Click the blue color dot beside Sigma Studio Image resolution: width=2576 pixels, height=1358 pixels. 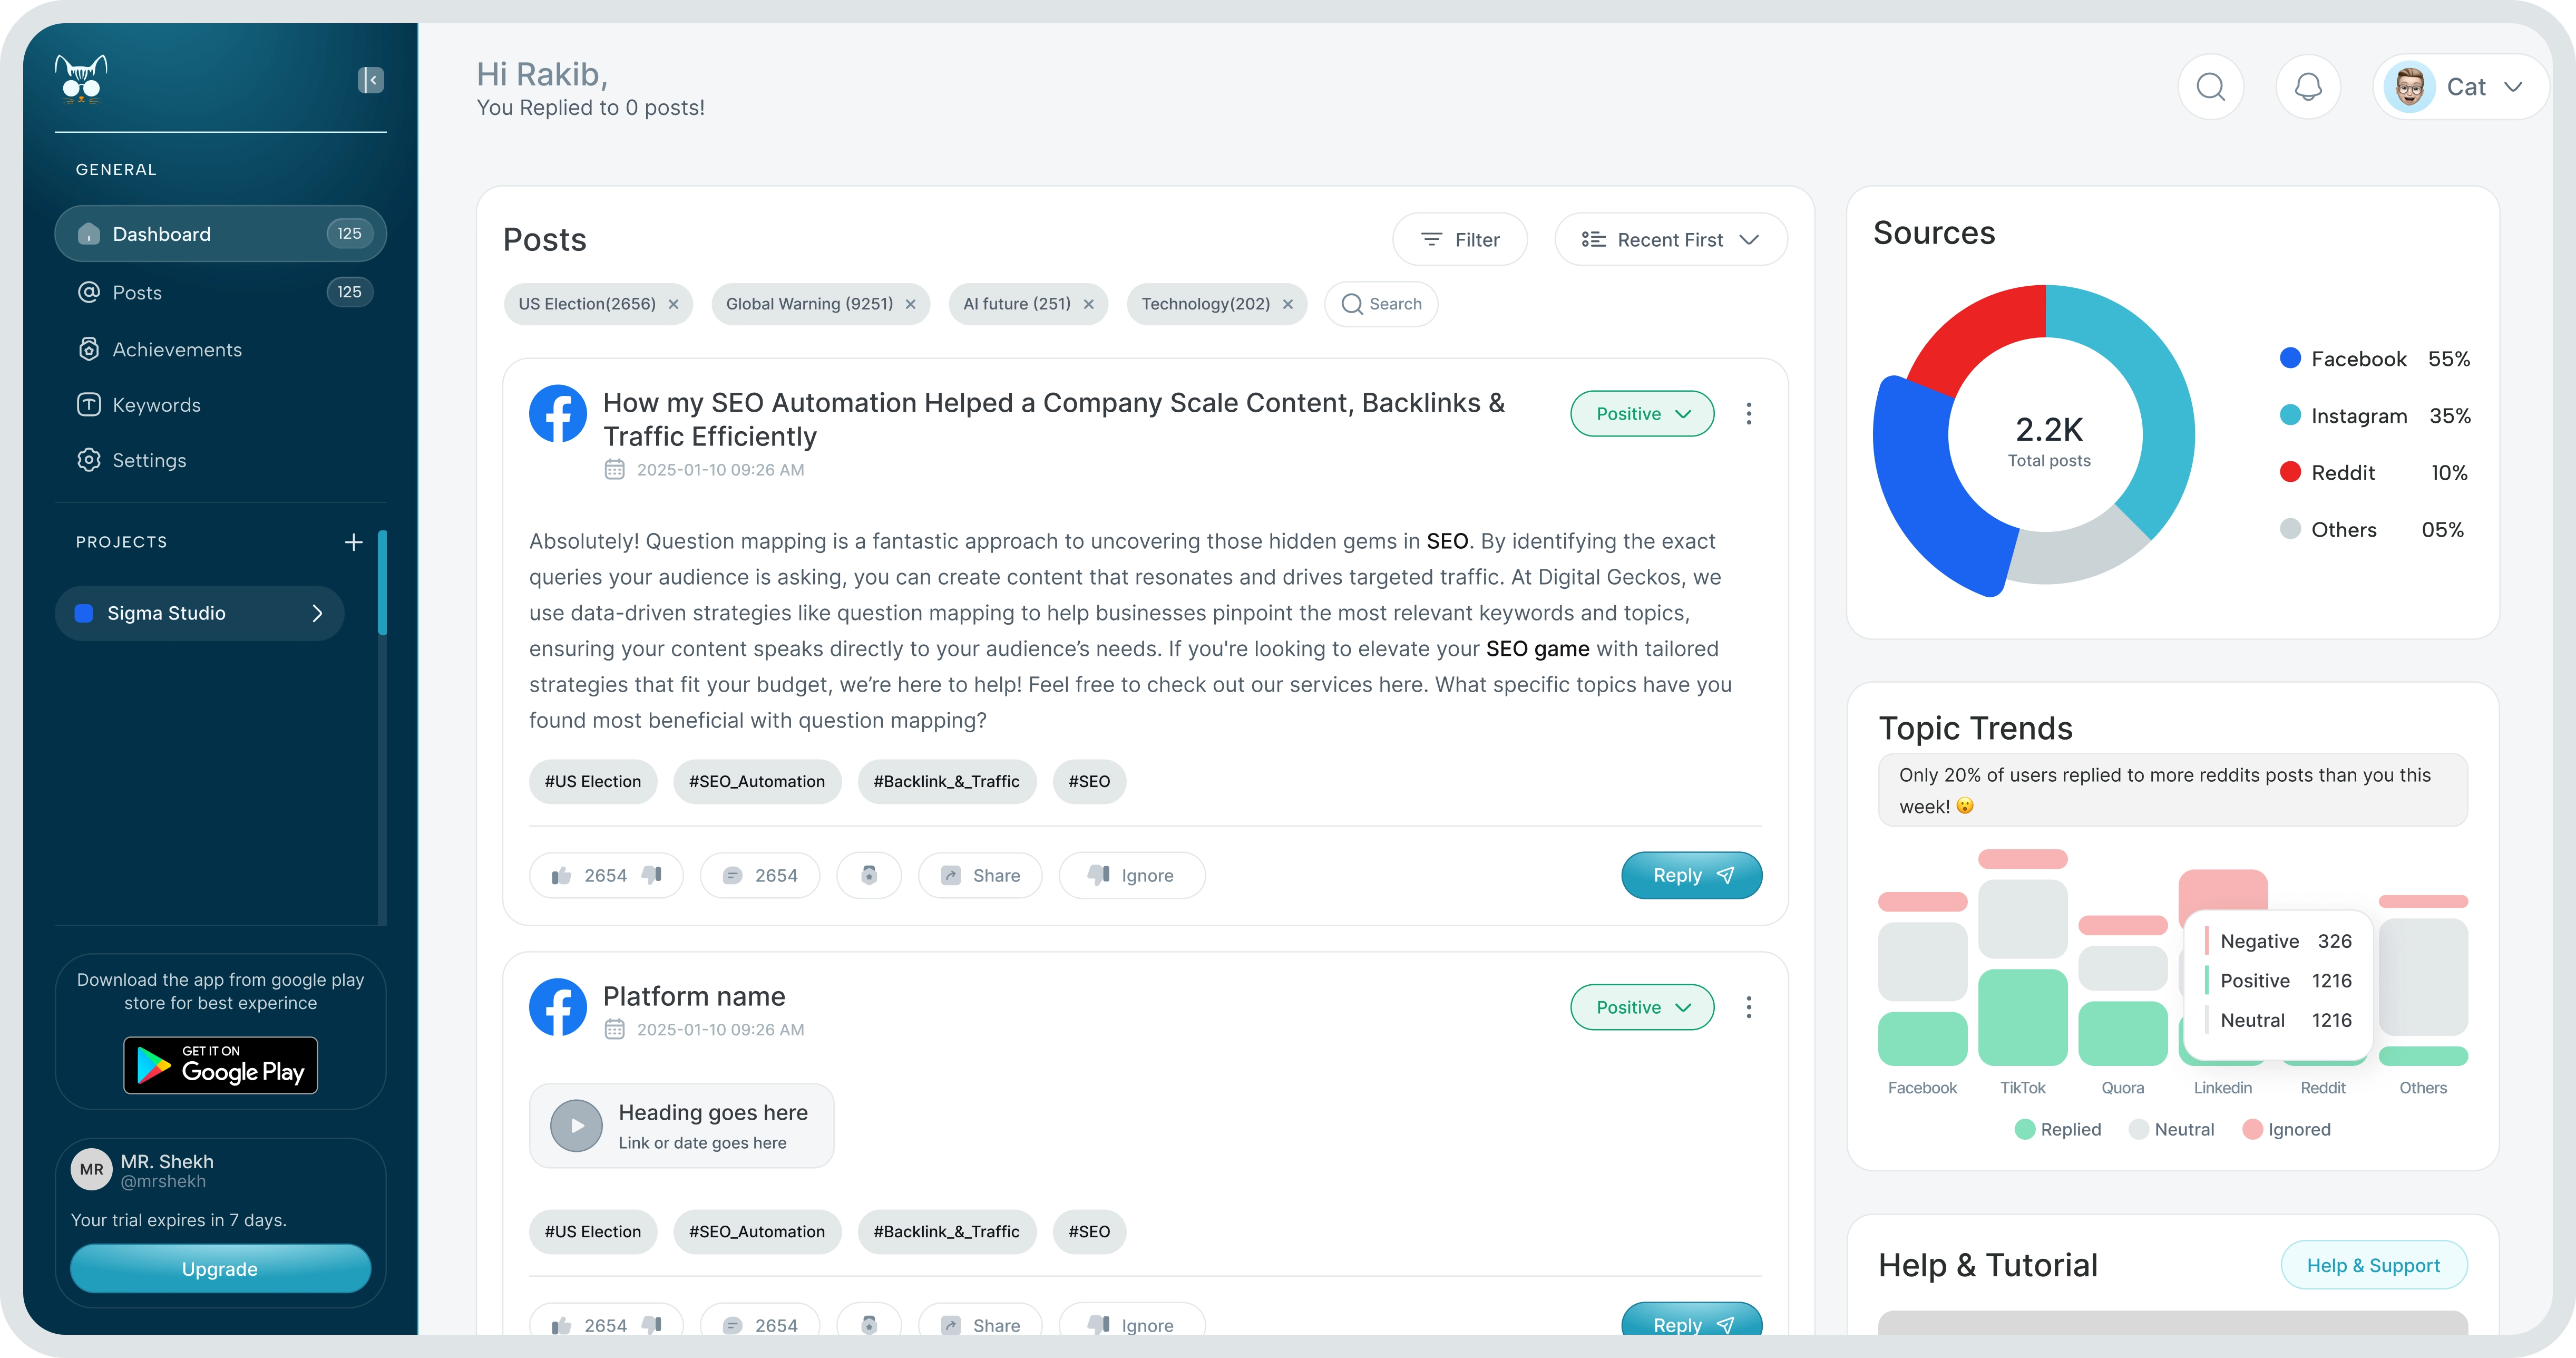pyautogui.click(x=83, y=613)
